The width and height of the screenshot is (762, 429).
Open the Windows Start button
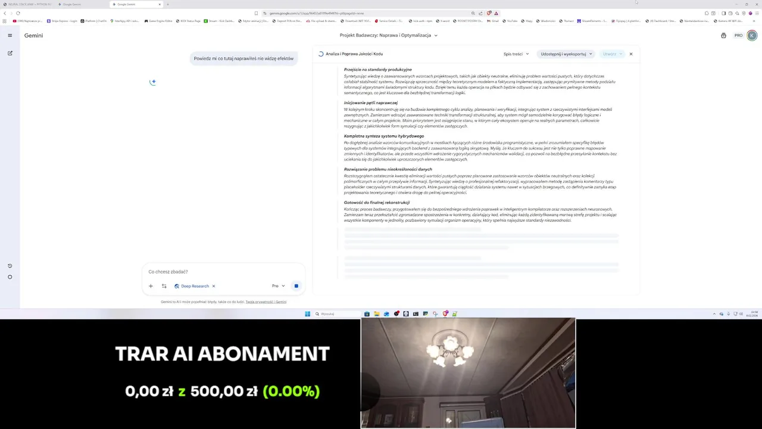click(x=307, y=314)
